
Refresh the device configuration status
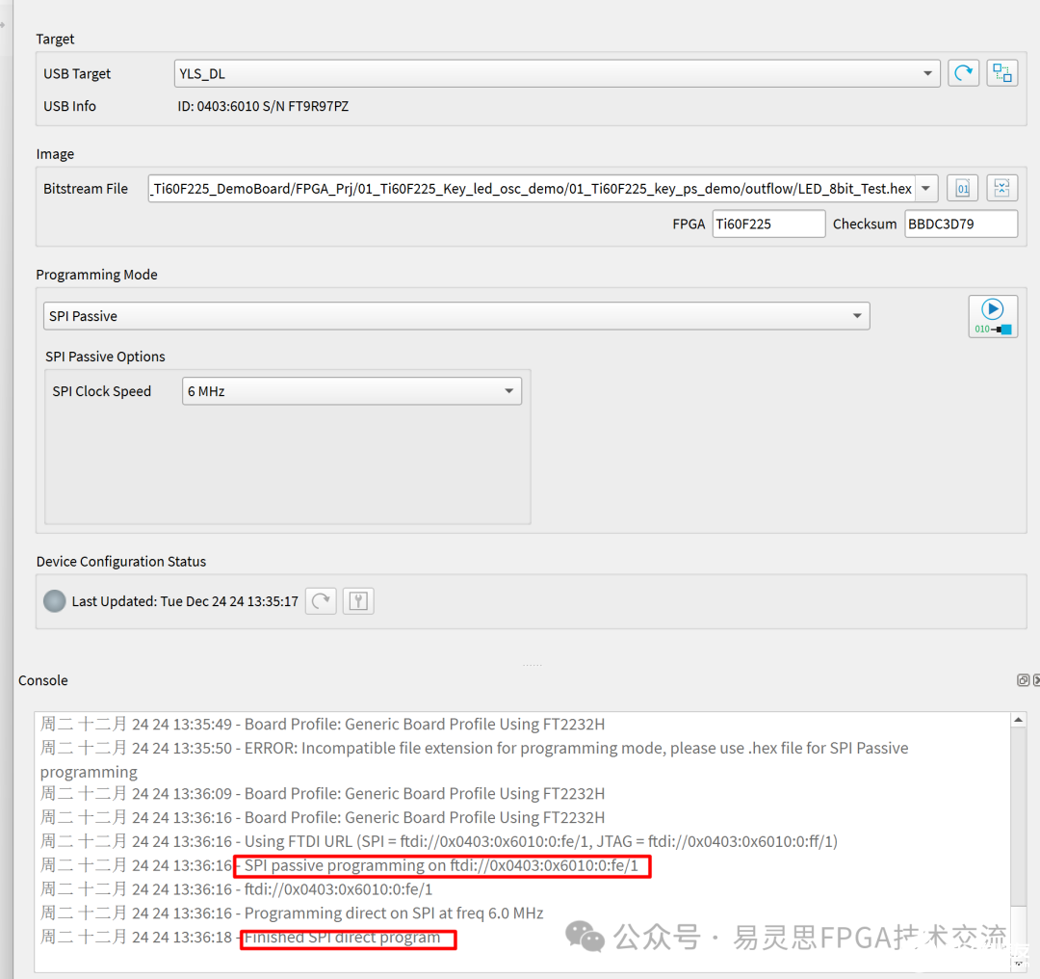tap(321, 601)
